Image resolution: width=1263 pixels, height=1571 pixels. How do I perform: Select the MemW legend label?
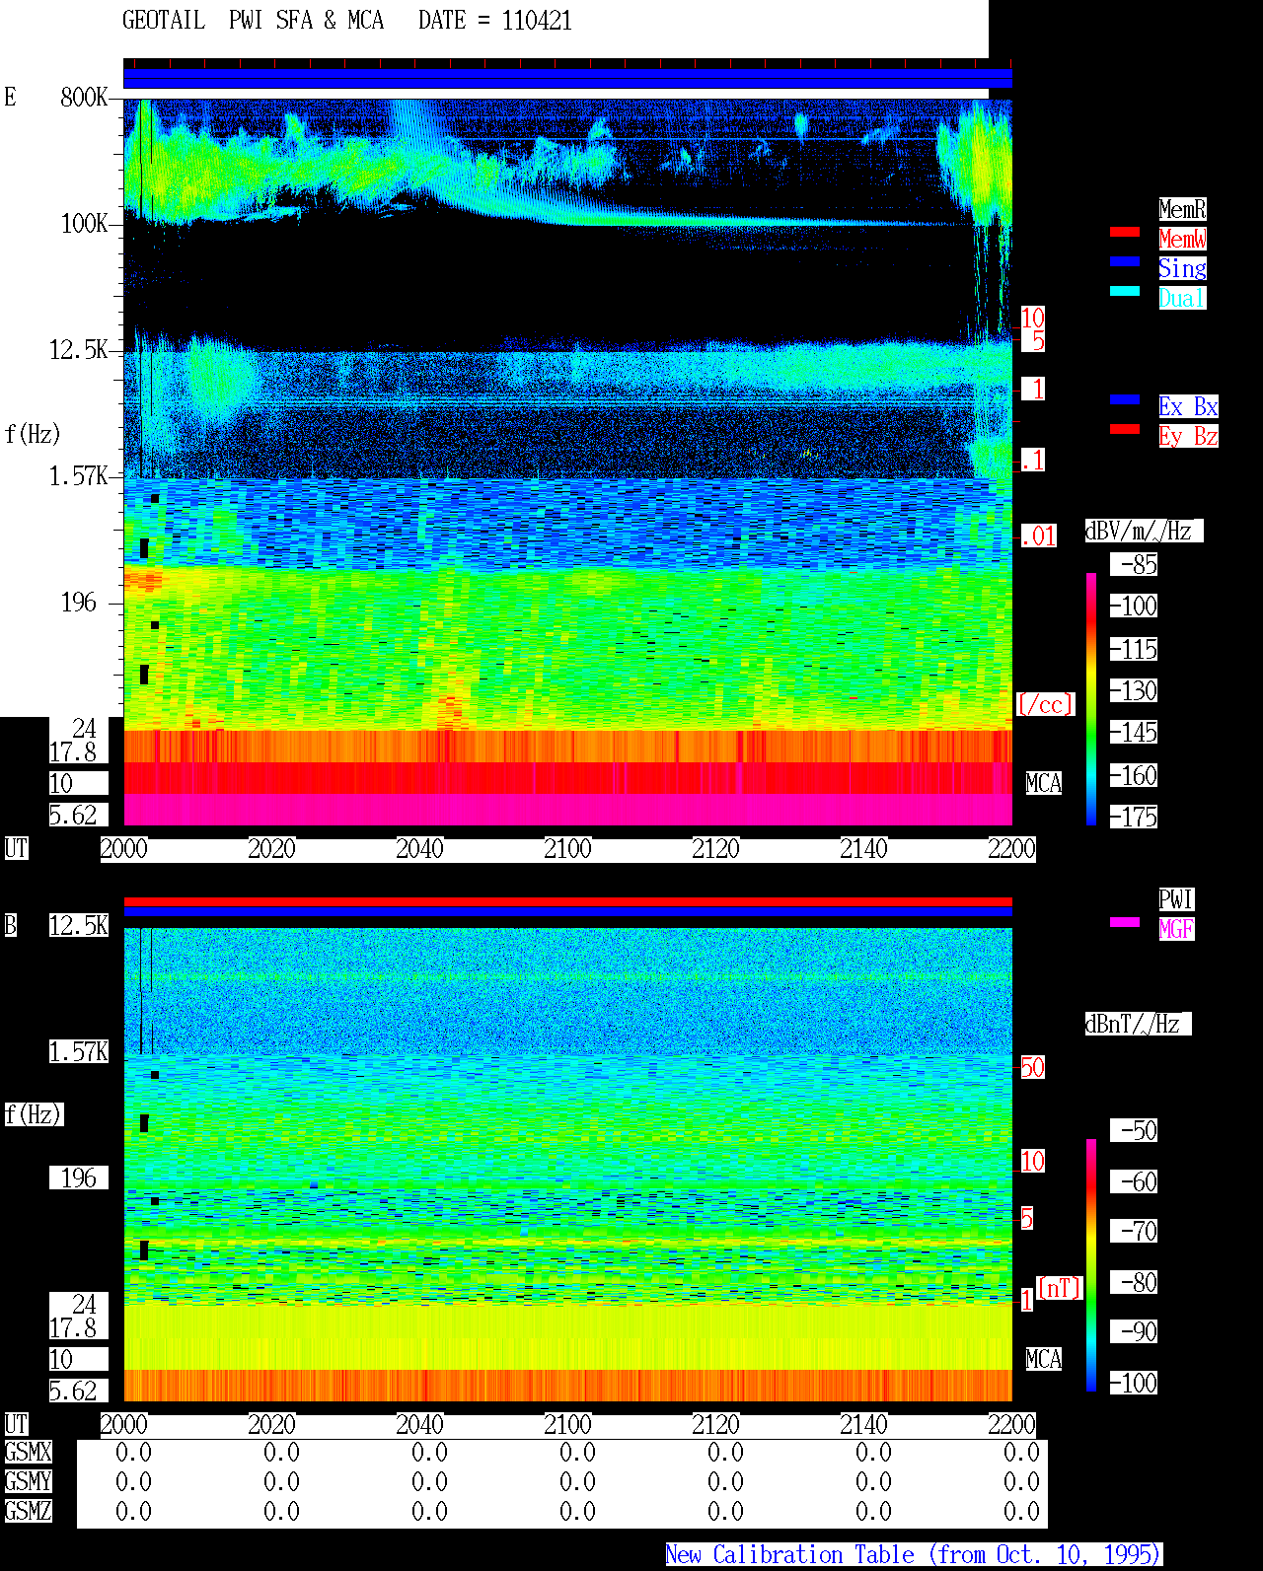1182,239
